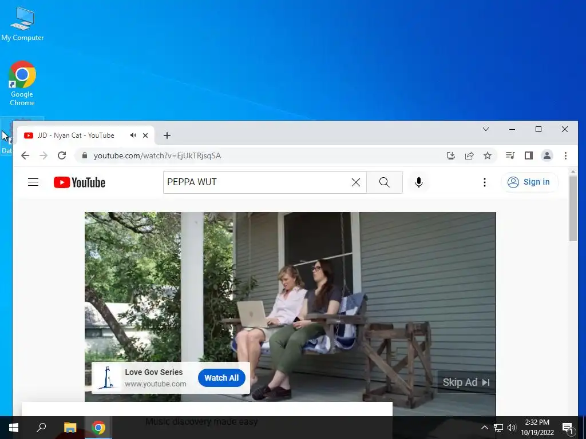Select Google Chrome desktop shortcut
The image size is (586, 439).
(22, 83)
